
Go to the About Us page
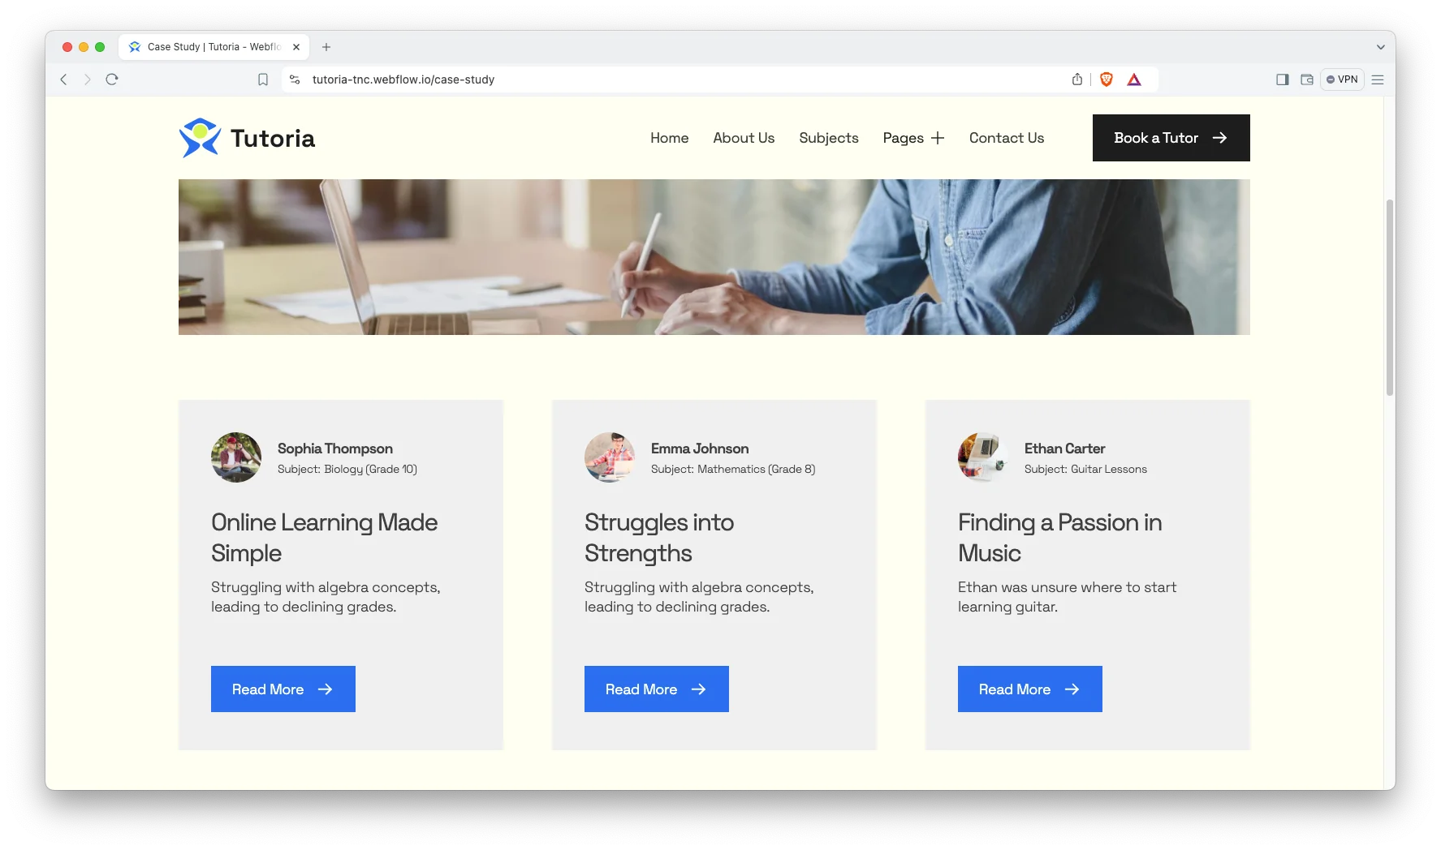744,138
